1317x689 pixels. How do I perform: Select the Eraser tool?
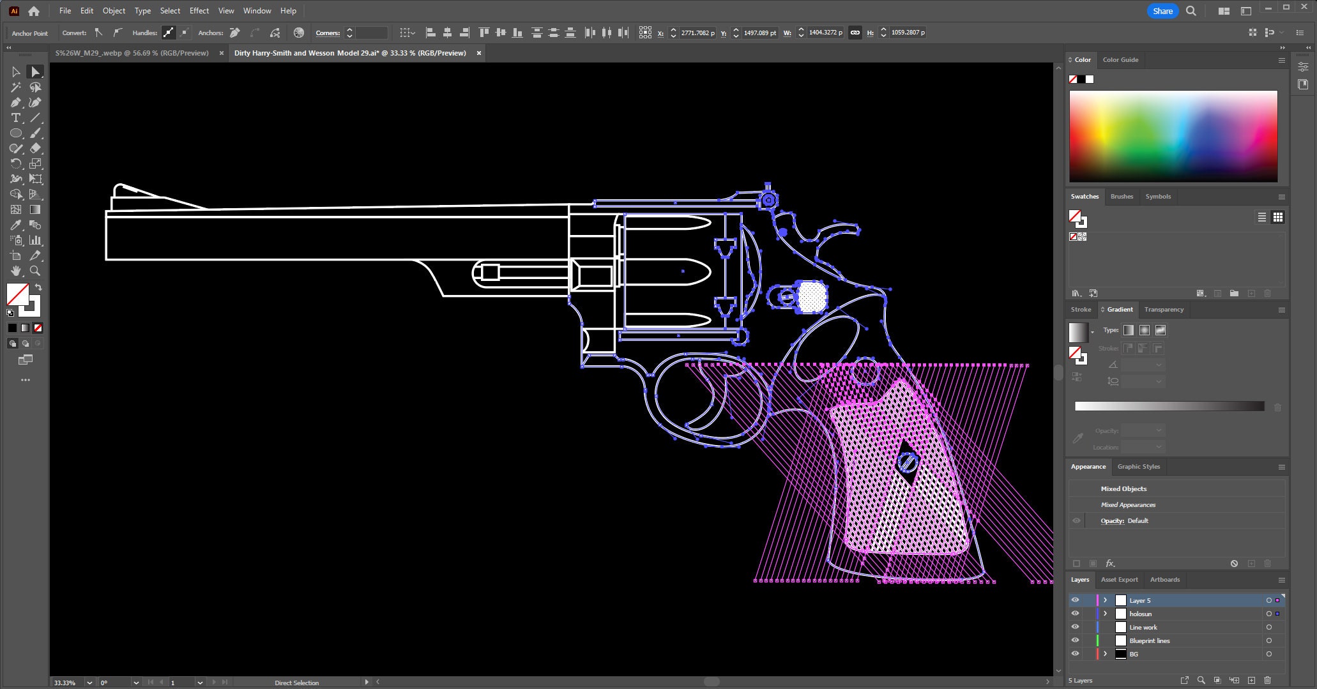[x=35, y=149]
